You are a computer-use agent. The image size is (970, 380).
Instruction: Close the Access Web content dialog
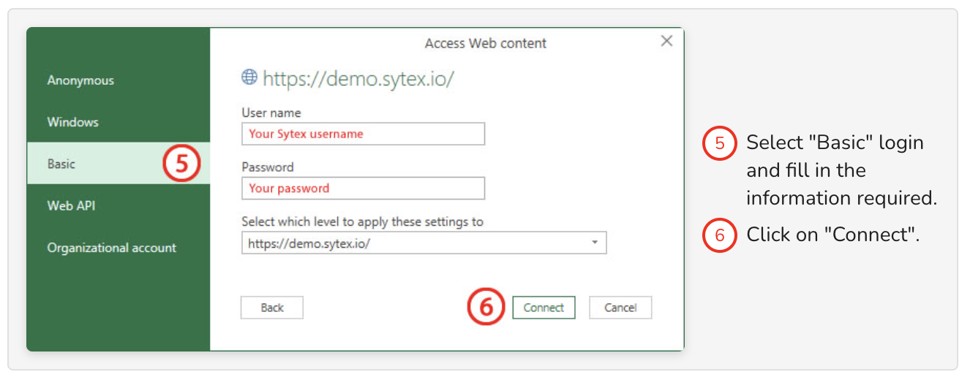coord(666,41)
